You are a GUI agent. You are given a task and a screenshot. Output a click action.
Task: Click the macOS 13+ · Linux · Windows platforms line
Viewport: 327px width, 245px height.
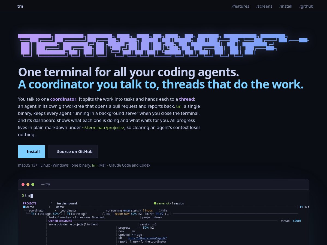pos(84,165)
